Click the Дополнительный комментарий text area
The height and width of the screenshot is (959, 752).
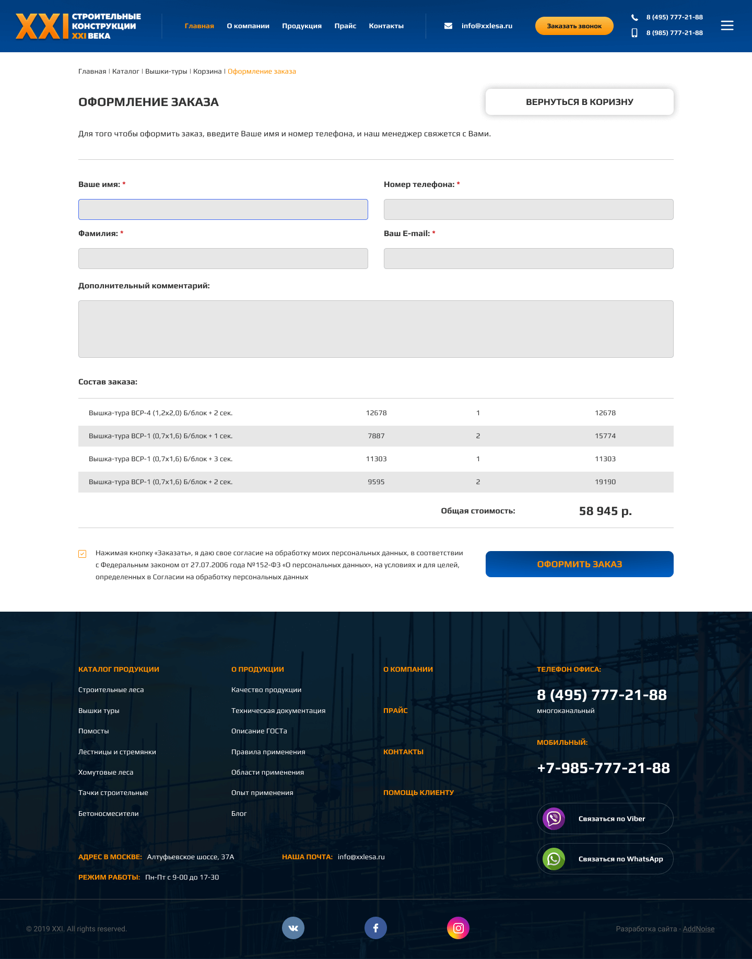(376, 329)
